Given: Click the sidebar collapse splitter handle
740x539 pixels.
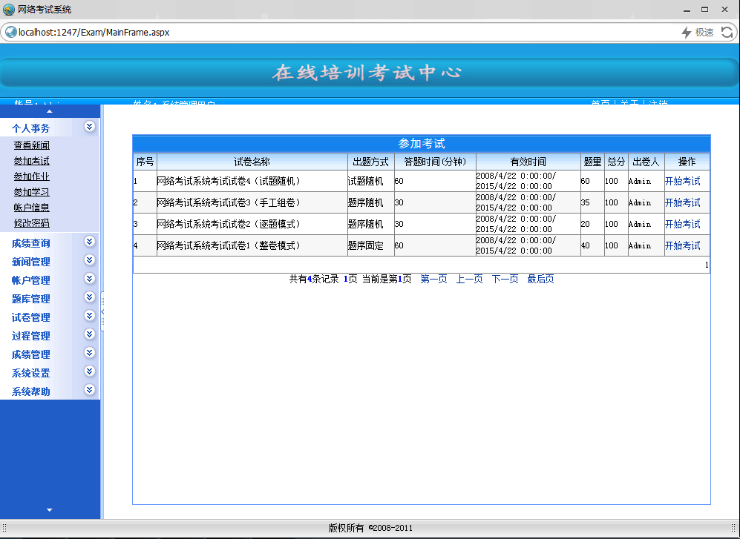Looking at the screenshot, I should 102,311.
